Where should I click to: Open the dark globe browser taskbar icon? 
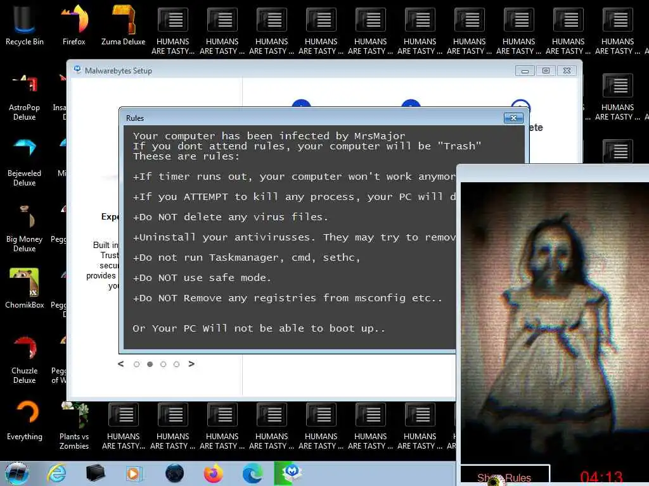174,473
